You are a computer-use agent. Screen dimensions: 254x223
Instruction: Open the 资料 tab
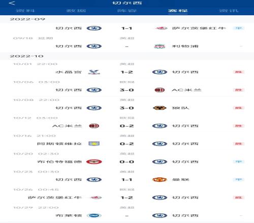25,11
